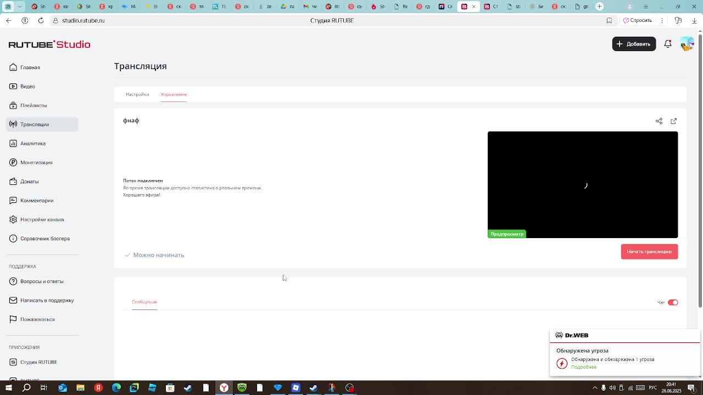Image resolution: width=703 pixels, height=395 pixels.
Task: Open Студия RUTUBE app link
Action: (x=42, y=362)
